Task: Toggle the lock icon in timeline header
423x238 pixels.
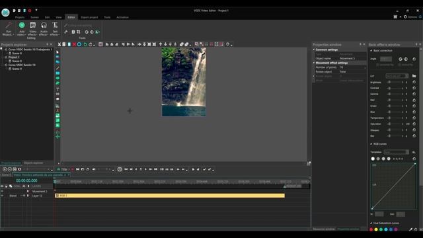Action: (6, 186)
